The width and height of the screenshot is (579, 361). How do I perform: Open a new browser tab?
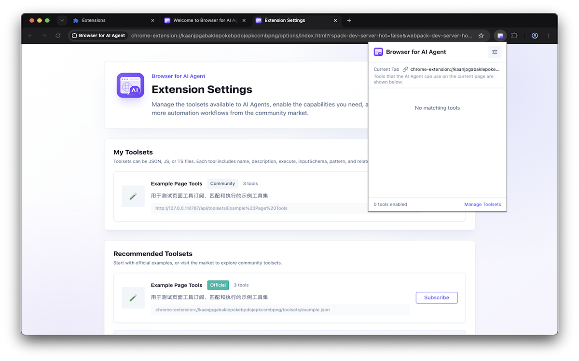click(349, 21)
